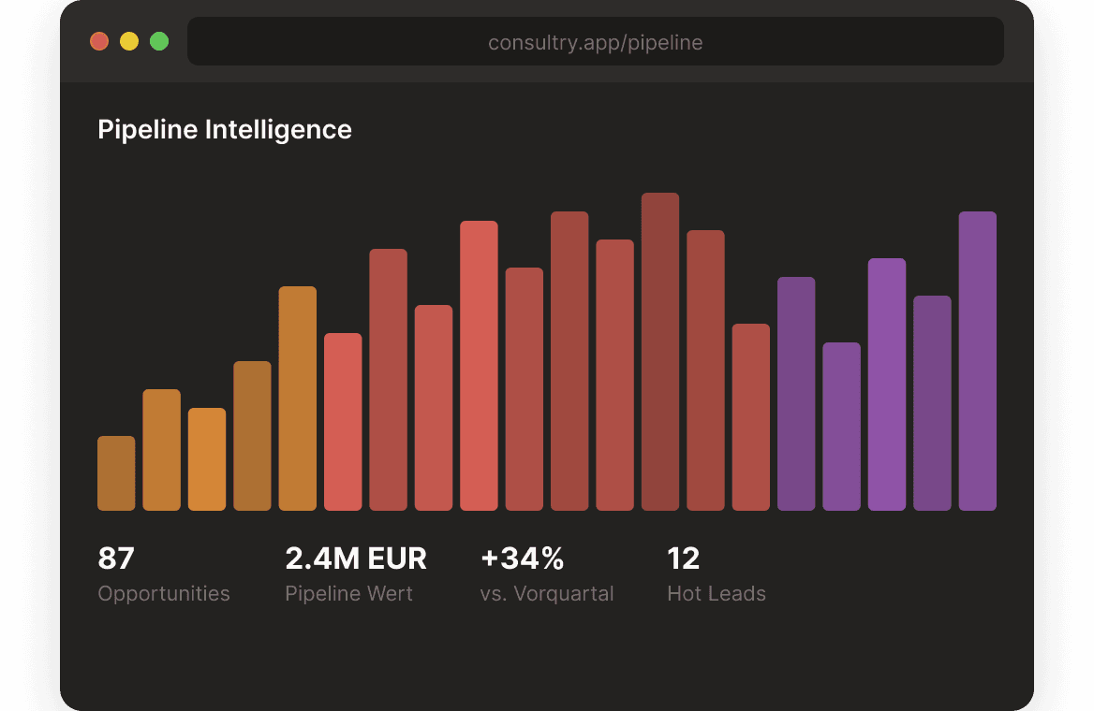Click the red close traffic-light button

click(x=99, y=41)
